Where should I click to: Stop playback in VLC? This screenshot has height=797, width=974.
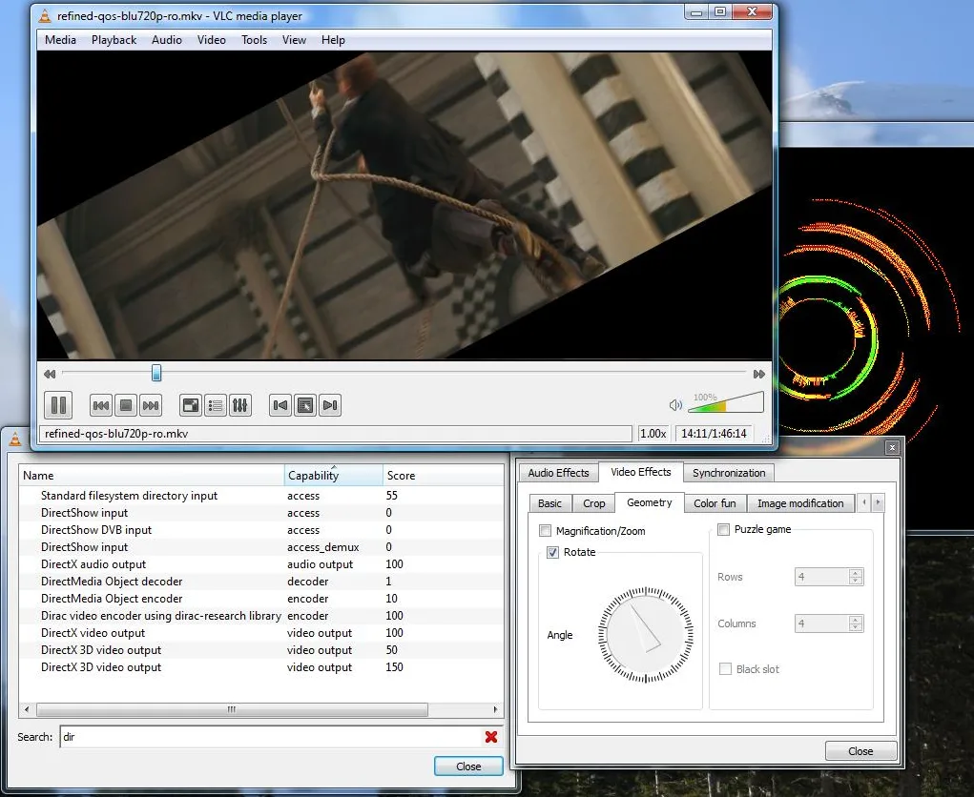pyautogui.click(x=125, y=405)
